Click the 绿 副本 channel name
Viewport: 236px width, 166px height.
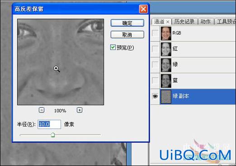(x=181, y=96)
